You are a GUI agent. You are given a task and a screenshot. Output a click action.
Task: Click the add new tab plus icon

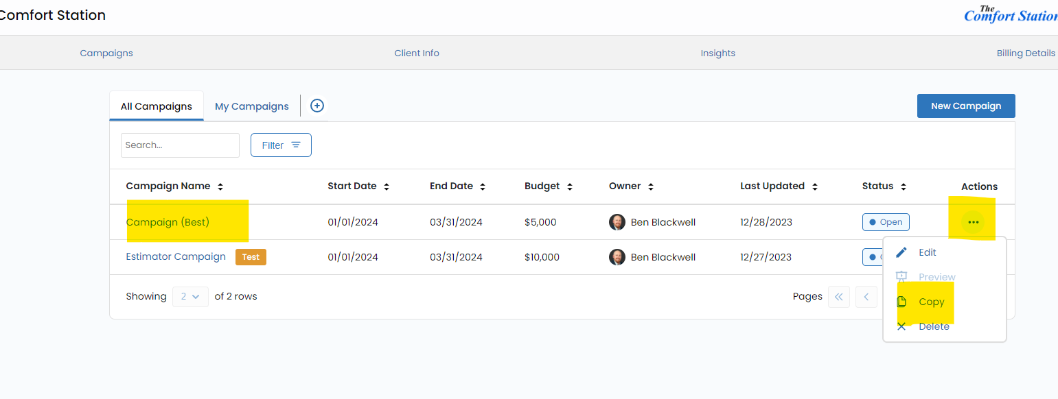(317, 106)
